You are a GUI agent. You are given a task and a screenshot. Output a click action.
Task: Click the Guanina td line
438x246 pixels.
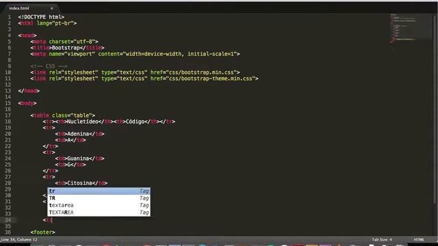coord(79,159)
